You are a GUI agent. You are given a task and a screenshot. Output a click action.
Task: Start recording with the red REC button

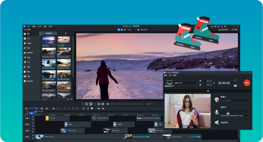(247, 83)
